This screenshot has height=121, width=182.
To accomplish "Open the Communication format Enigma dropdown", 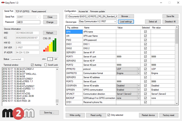I will click(138, 73).
